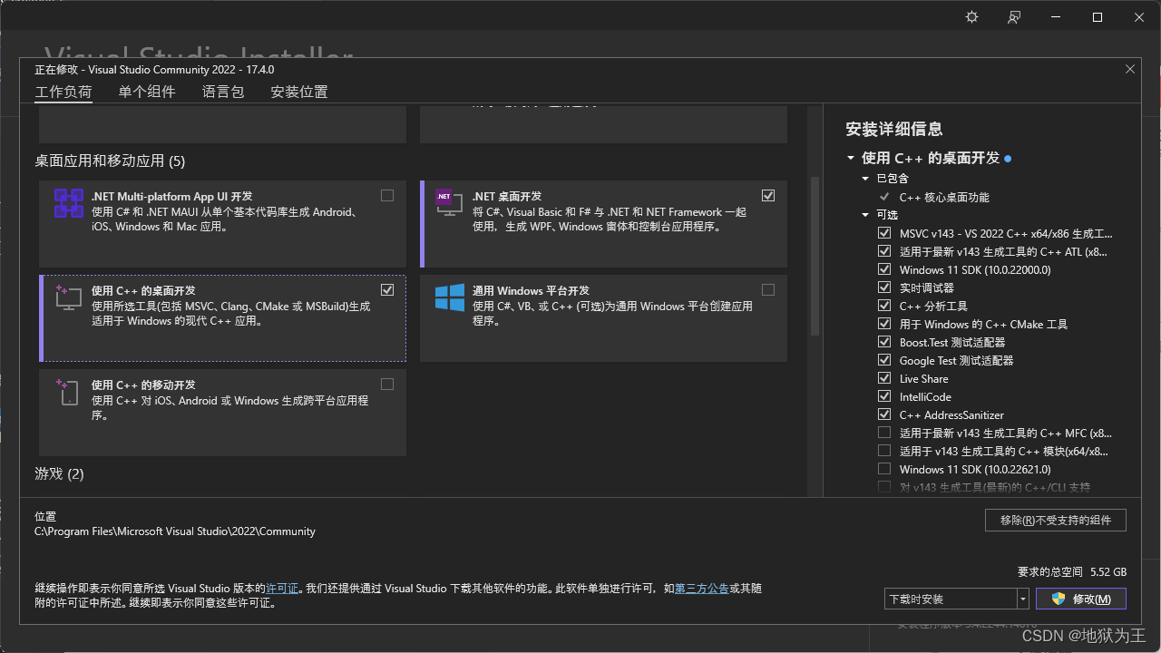The height and width of the screenshot is (653, 1161).
Task: Collapse the 已包含 tree node
Action: 866,179
